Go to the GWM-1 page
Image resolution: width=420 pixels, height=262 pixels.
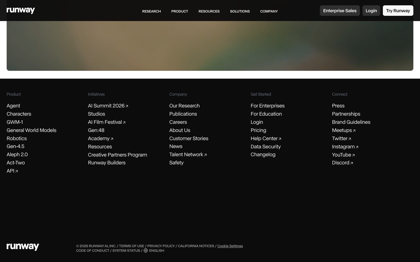(15, 122)
